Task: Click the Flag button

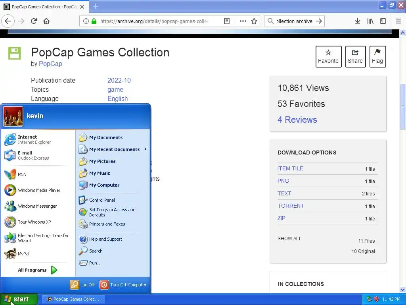Action: click(377, 56)
